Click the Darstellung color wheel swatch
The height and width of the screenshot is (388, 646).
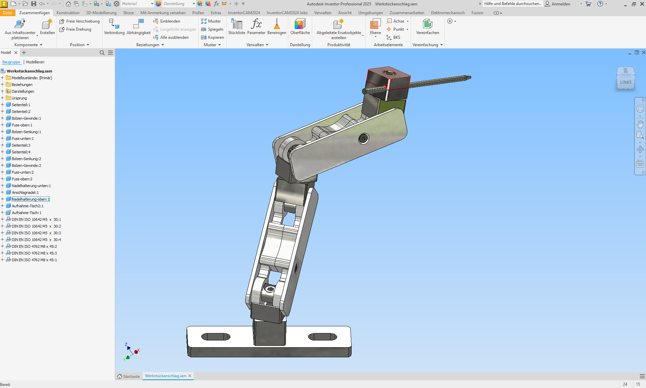coord(158,4)
